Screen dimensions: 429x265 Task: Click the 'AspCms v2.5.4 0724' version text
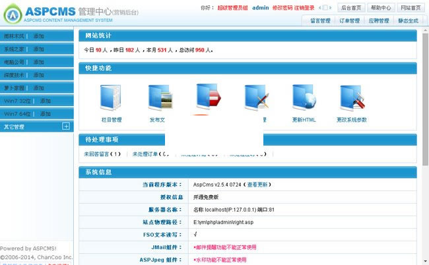click(217, 185)
